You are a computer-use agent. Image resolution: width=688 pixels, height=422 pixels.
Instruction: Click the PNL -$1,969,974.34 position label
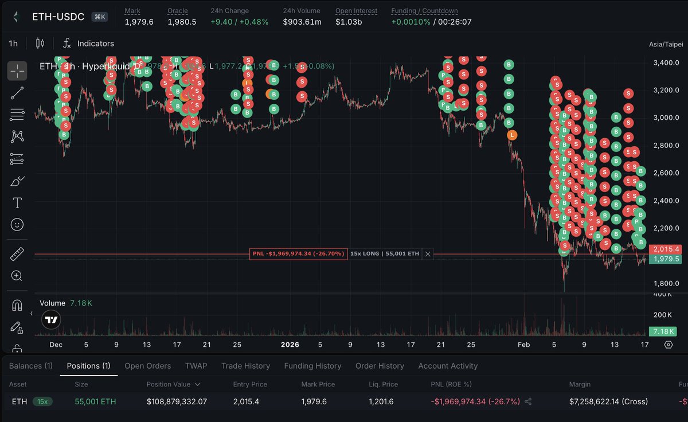(x=298, y=253)
